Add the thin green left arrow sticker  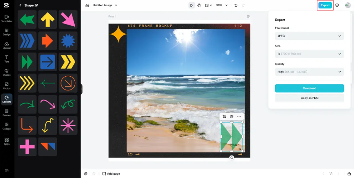48,83
